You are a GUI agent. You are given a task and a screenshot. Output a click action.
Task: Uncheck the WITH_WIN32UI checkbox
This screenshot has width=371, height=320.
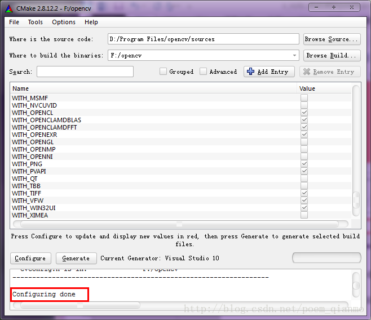click(x=304, y=208)
